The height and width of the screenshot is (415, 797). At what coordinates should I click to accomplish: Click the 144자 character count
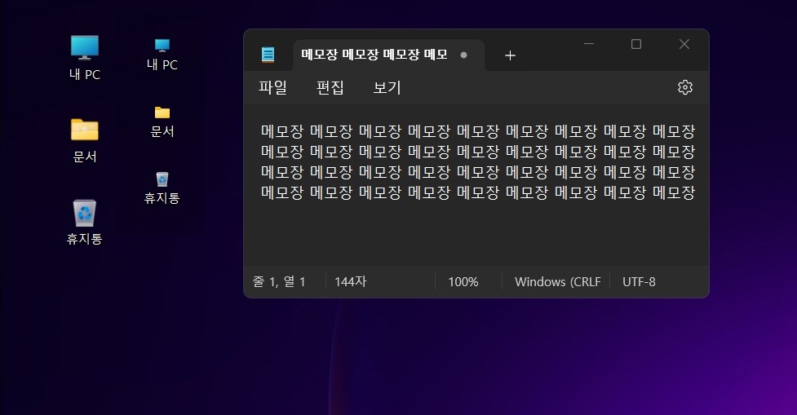tap(350, 282)
